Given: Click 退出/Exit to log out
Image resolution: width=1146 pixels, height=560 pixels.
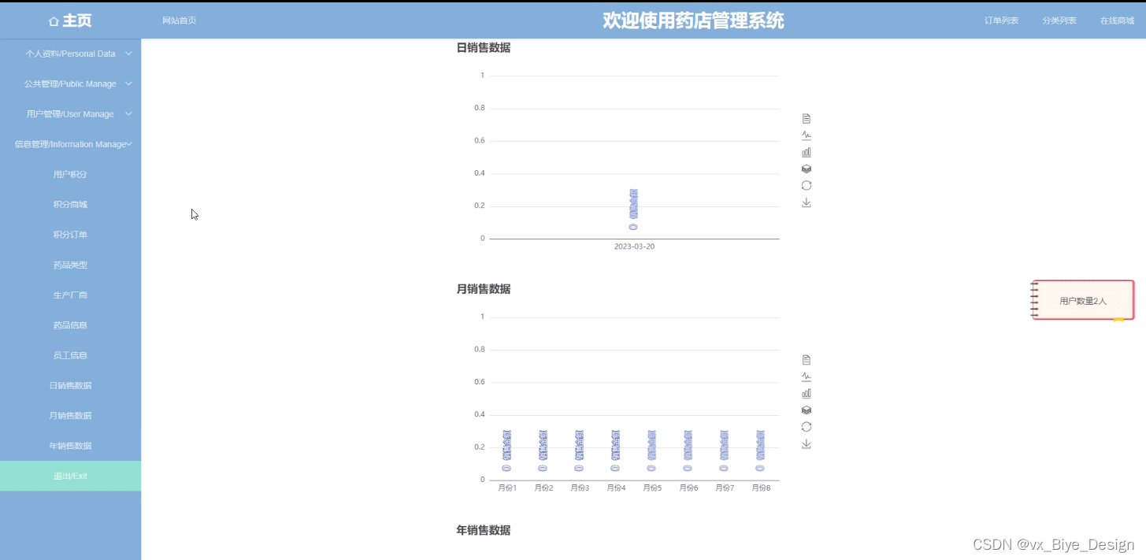Looking at the screenshot, I should 70,476.
